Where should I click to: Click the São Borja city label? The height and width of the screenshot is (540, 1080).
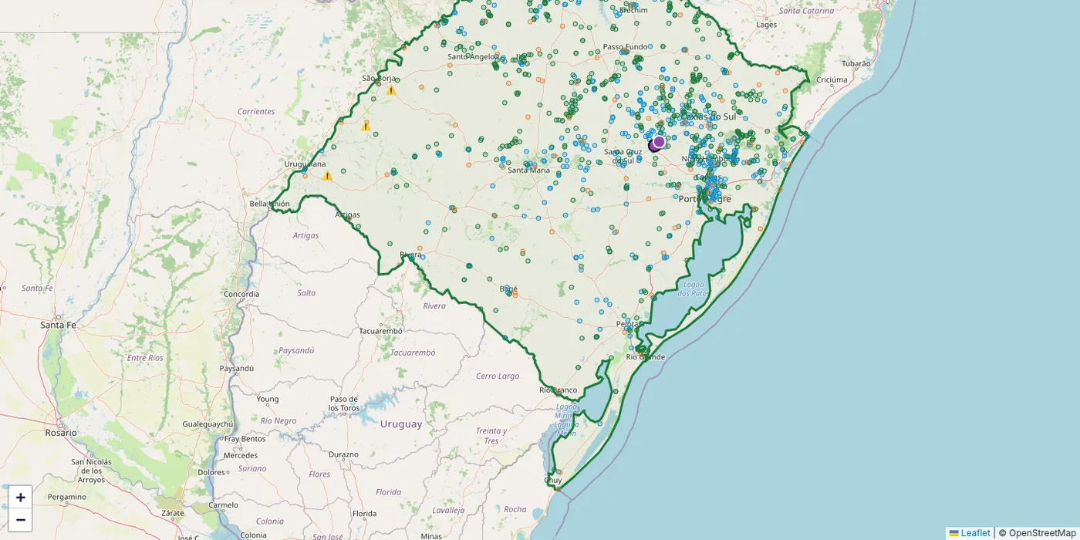(379, 79)
